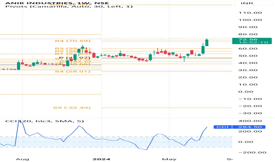
Task: Select the Pivots Camarilla indicator legend
Action: (69, 6)
